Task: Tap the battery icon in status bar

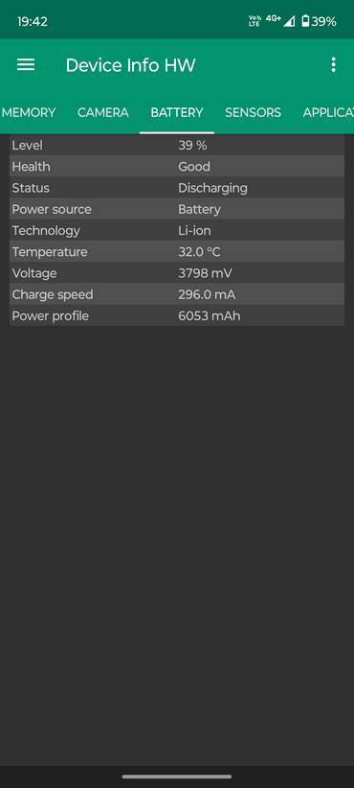Action: (305, 21)
